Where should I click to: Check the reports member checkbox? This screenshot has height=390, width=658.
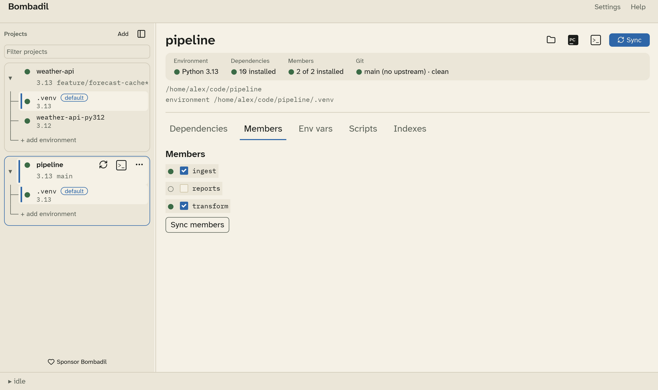click(184, 188)
